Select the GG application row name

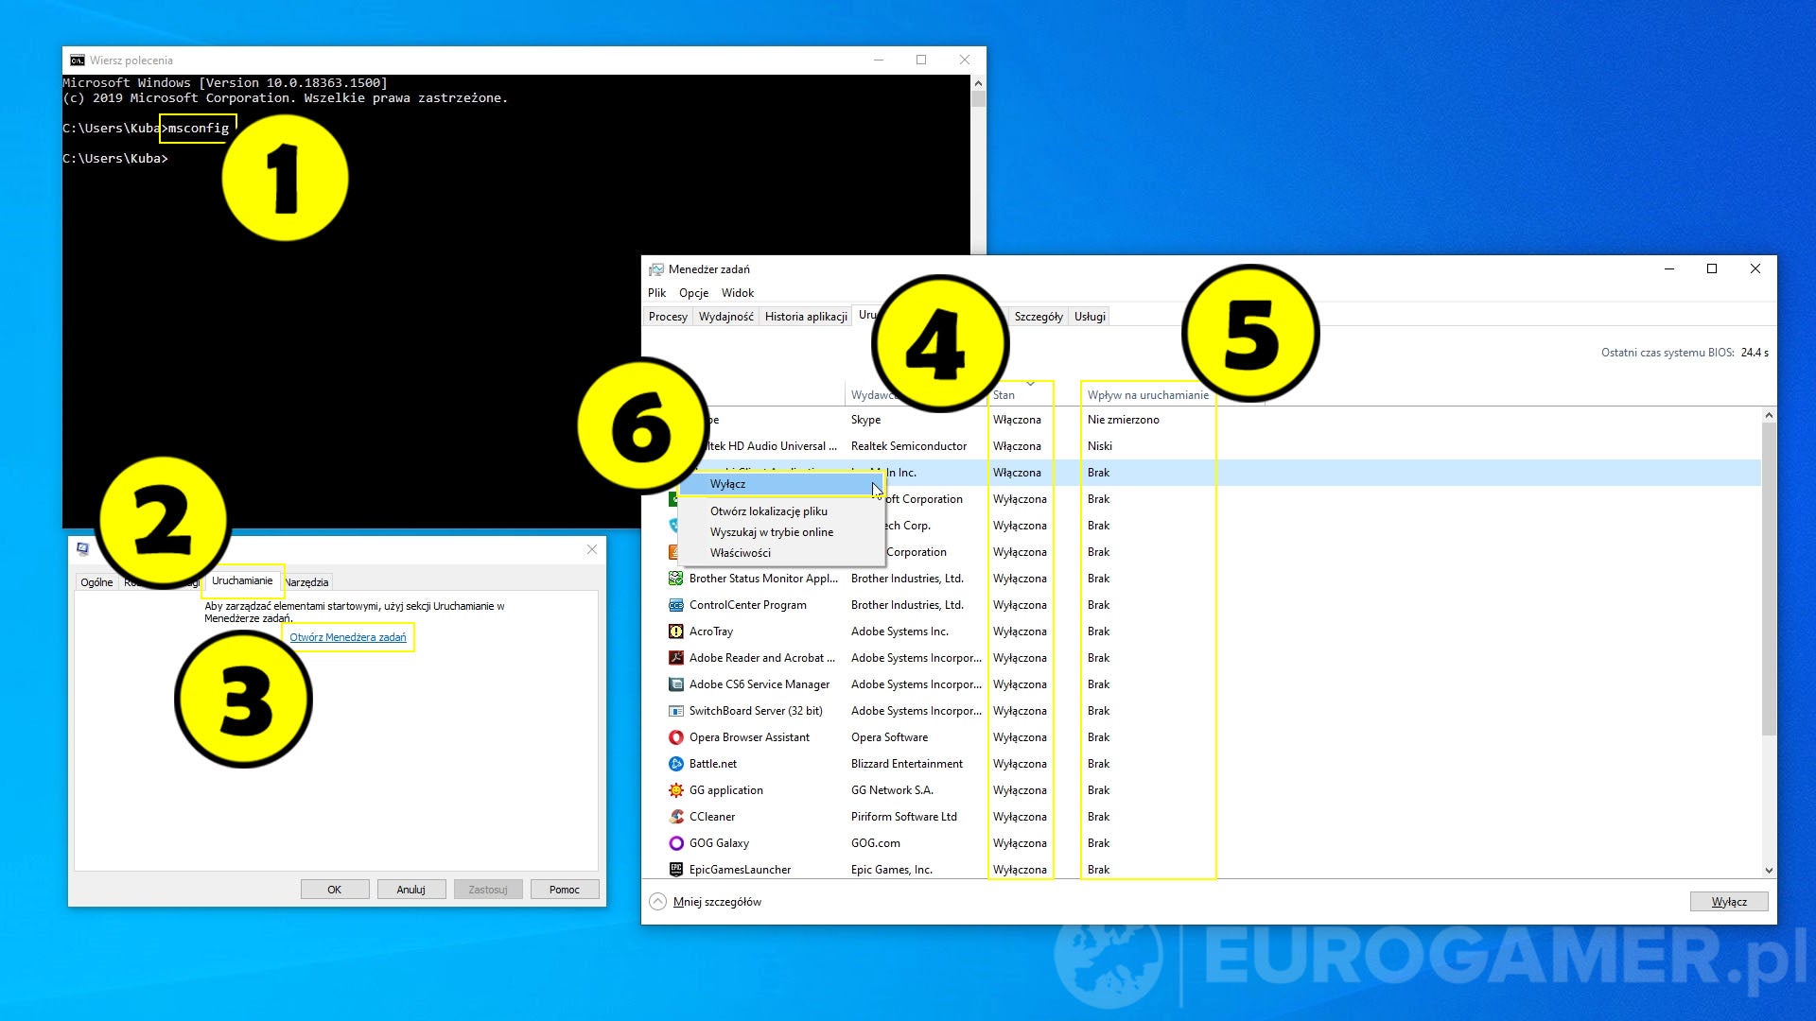click(x=726, y=790)
